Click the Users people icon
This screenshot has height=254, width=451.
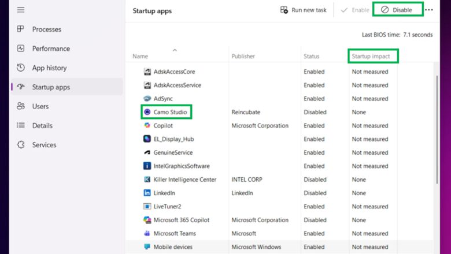click(x=21, y=106)
